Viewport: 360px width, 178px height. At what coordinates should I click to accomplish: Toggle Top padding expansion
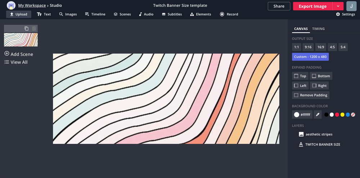coord(300,76)
